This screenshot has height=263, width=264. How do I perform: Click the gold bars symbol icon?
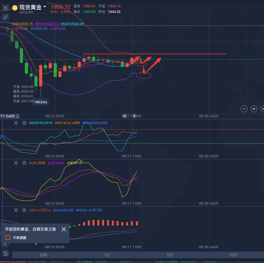coord(15,8)
